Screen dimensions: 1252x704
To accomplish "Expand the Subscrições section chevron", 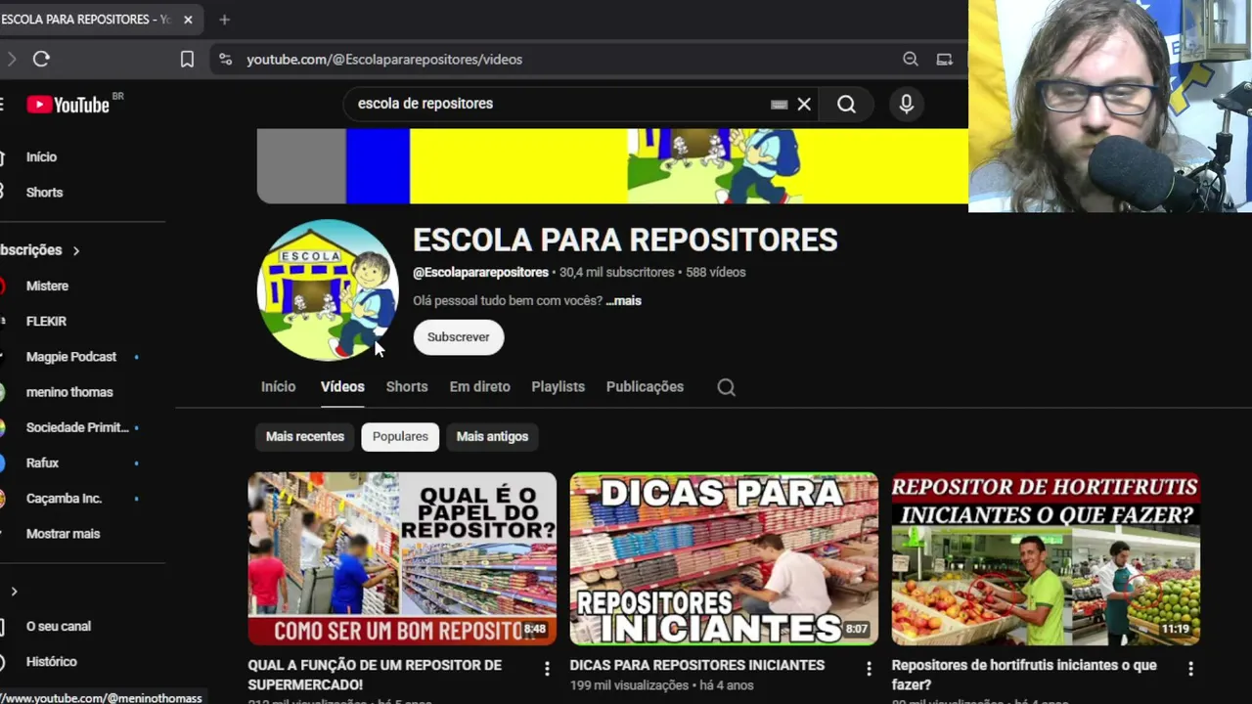I will pyautogui.click(x=76, y=250).
